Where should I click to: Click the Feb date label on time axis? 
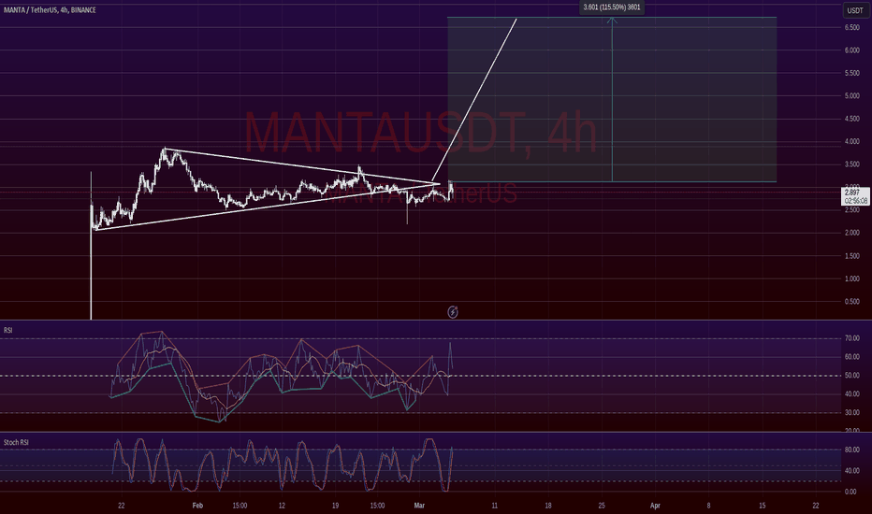(x=197, y=505)
